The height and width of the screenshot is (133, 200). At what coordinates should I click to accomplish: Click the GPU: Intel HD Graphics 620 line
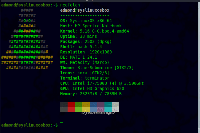[92, 89]
